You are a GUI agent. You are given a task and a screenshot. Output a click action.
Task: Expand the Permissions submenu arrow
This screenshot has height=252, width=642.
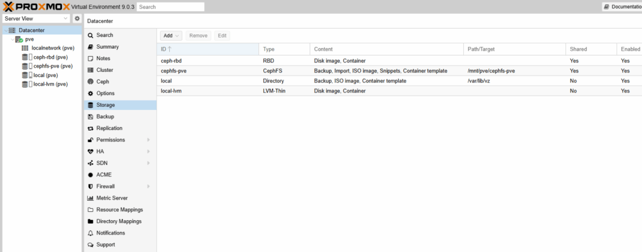(149, 140)
